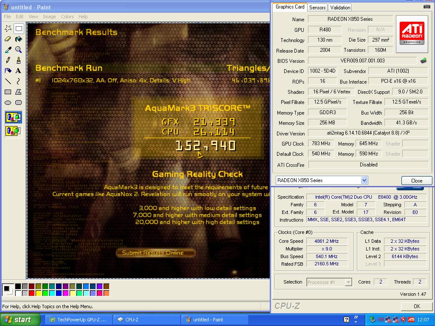Click the ATI tray icon in taskbar
This screenshot has height=326, width=435.
(411, 320)
